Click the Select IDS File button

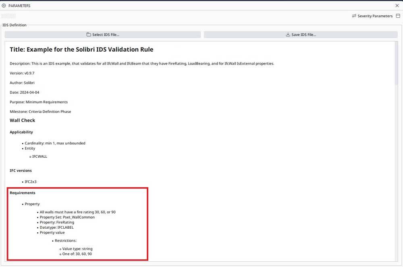pos(102,34)
